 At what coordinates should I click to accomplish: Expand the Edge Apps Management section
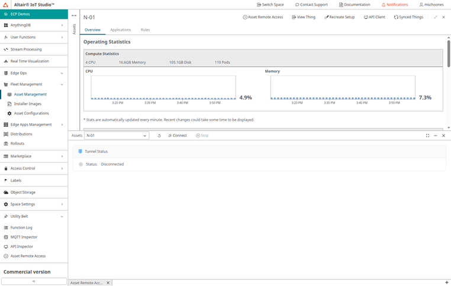point(62,124)
